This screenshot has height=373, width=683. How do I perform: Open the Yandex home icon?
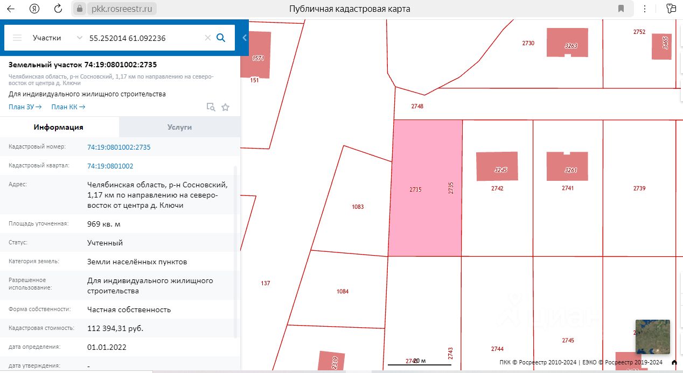35,9
